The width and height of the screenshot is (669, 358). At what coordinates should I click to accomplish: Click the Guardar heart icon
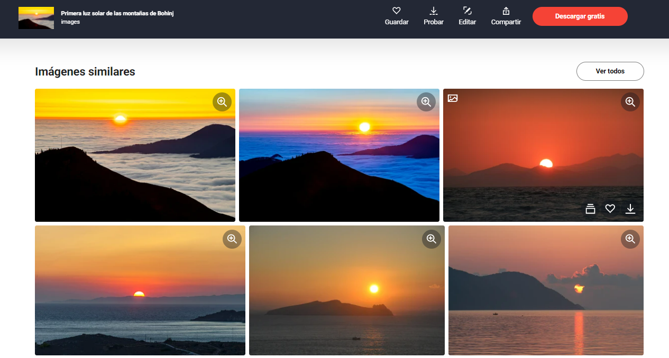[396, 11]
